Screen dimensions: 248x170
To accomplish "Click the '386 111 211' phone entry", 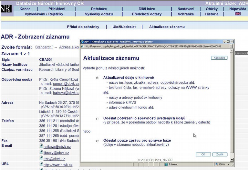I will 59,121.
